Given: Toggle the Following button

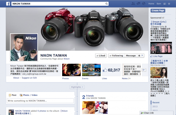Looking at the screenshot, I should [116, 56].
